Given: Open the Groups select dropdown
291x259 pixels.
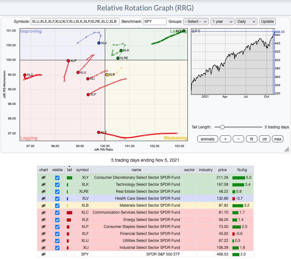Looking at the screenshot, I should pyautogui.click(x=196, y=22).
